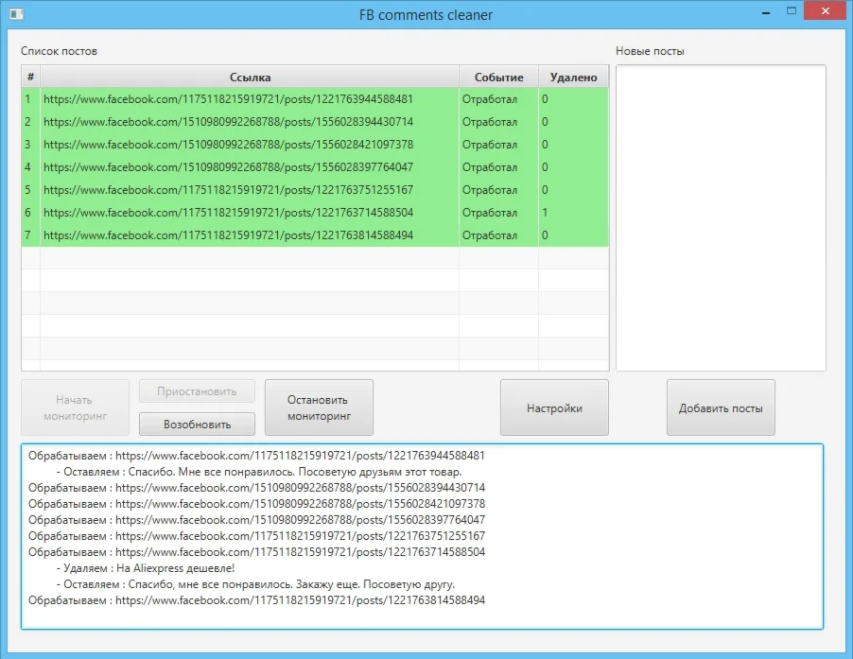Click inside the Новые посты text area
The height and width of the screenshot is (659, 853).
tap(721, 217)
